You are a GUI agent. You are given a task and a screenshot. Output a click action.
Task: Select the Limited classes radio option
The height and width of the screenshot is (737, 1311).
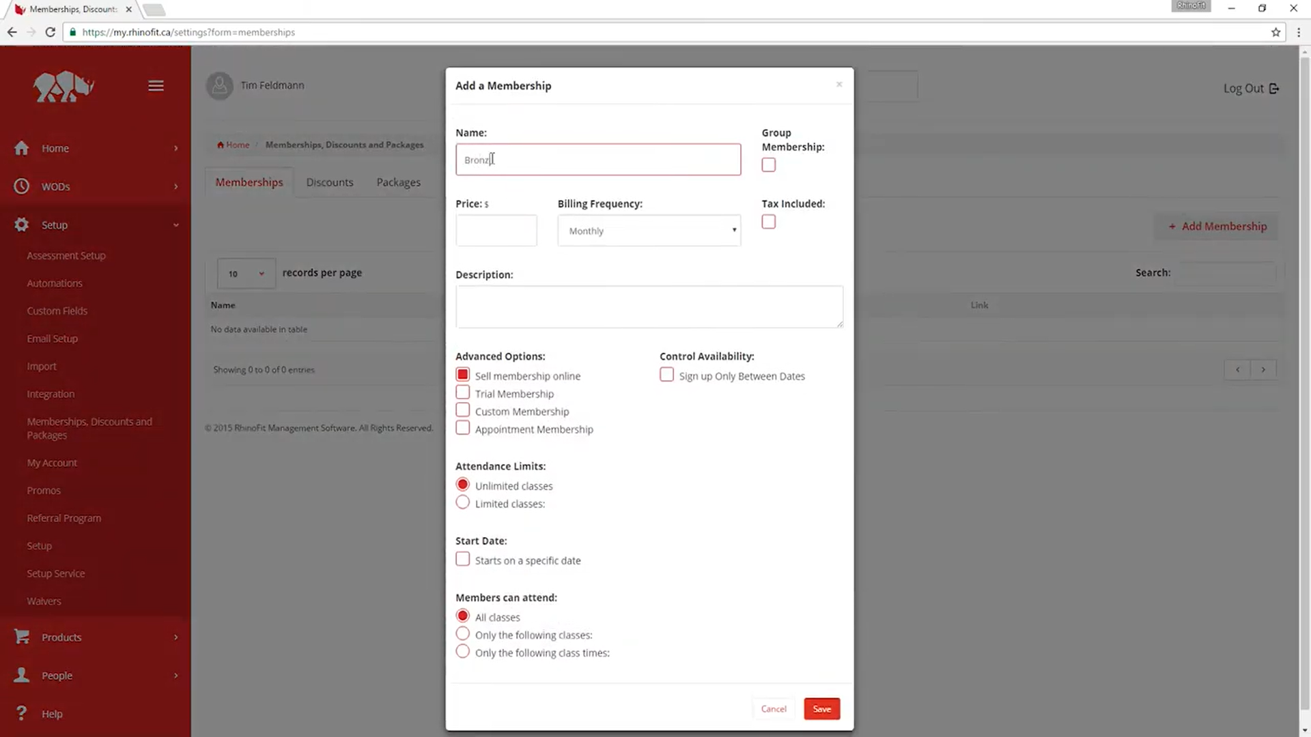pos(462,503)
